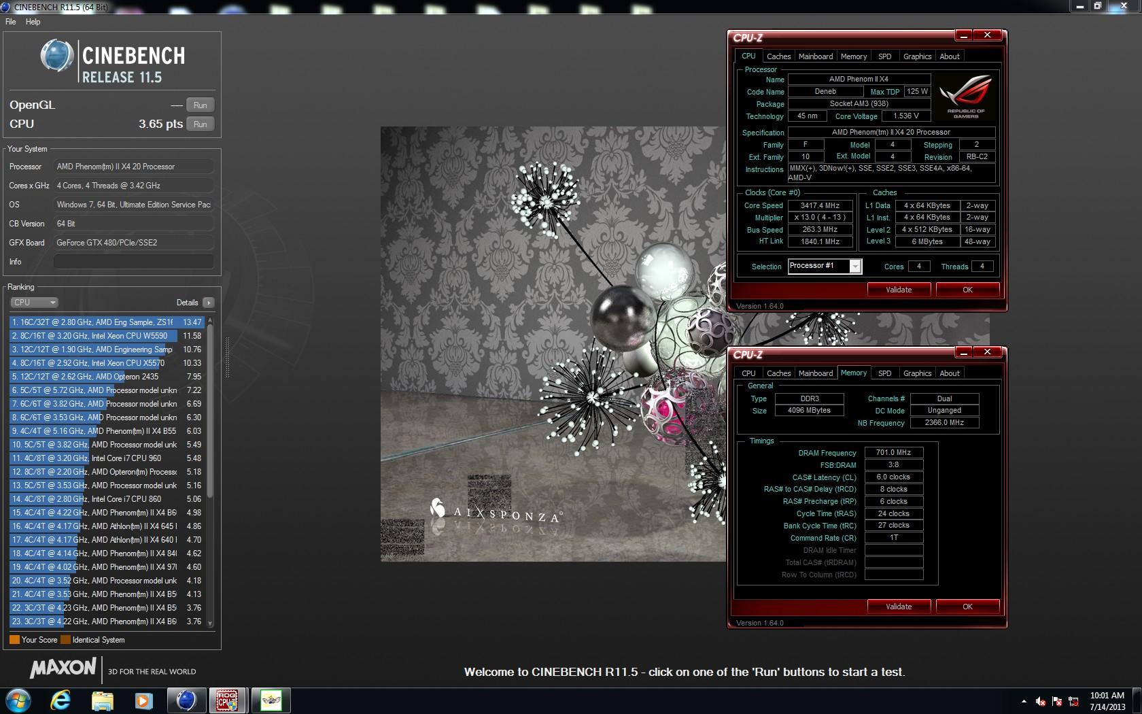Show hidden system tray icons
Viewport: 1142px width, 714px height.
tap(1024, 701)
